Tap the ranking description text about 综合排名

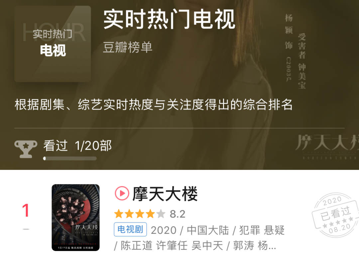(x=153, y=105)
